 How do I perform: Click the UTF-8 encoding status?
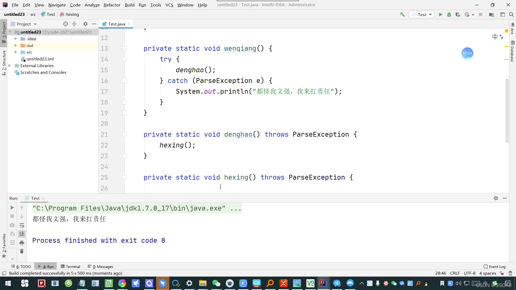[470, 273]
